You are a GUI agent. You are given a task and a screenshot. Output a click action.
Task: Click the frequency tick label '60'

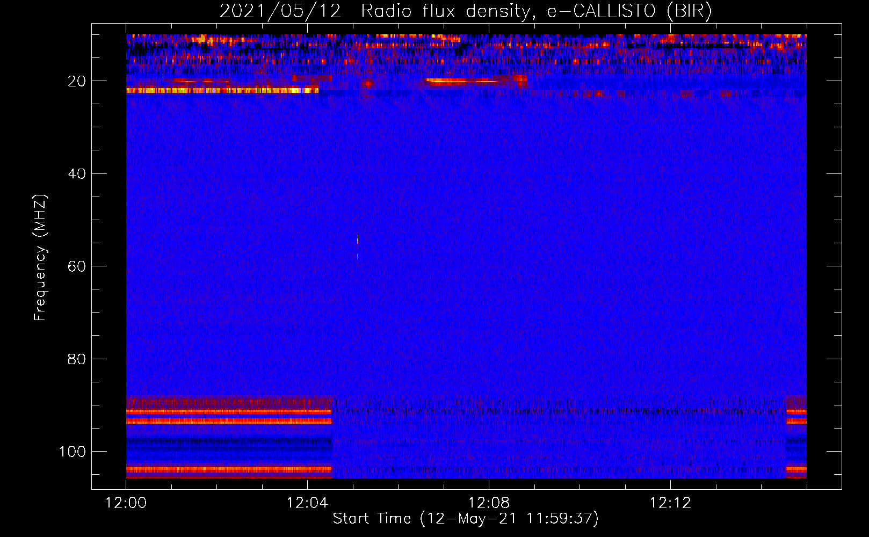point(77,266)
